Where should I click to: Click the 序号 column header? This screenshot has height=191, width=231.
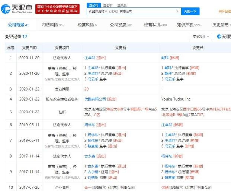pos(11,48)
